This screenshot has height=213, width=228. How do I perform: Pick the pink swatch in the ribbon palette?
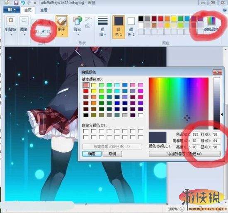(x=161, y=25)
